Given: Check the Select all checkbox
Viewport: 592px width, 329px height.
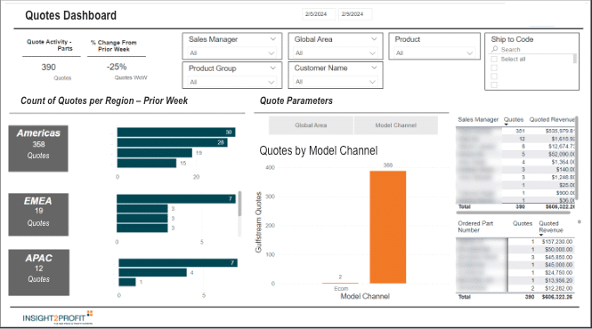Looking at the screenshot, I should (x=494, y=60).
